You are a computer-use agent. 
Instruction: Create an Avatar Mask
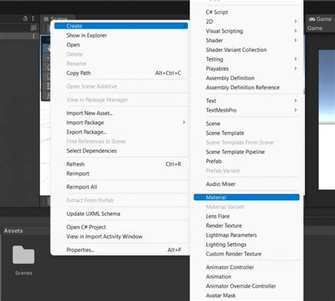click(x=247, y=295)
